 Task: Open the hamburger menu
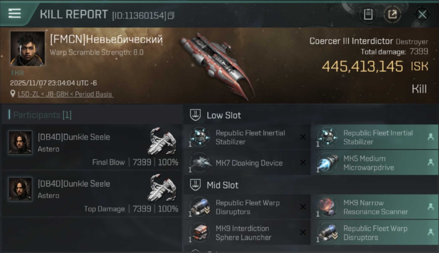(x=15, y=13)
